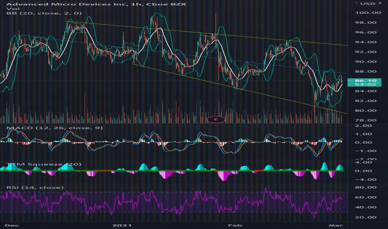Click the 40.00 RSI scale label
388x229 pixels.
366,207
